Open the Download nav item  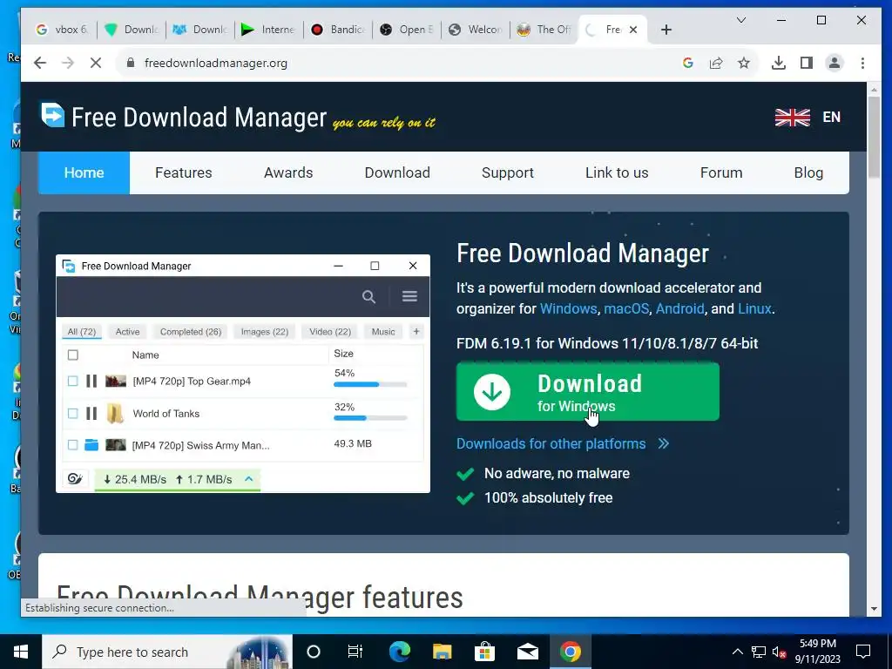397,173
